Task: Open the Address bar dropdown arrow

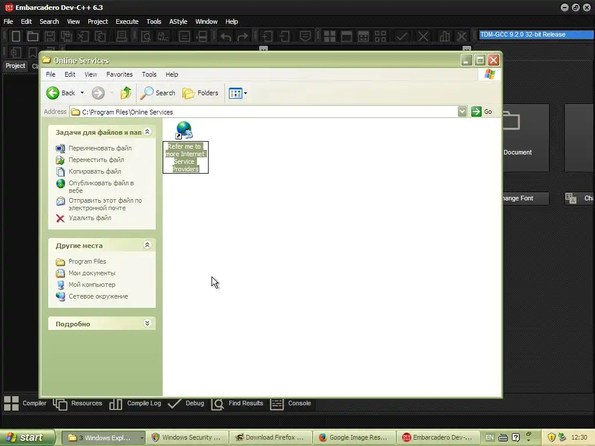Action: (462, 111)
